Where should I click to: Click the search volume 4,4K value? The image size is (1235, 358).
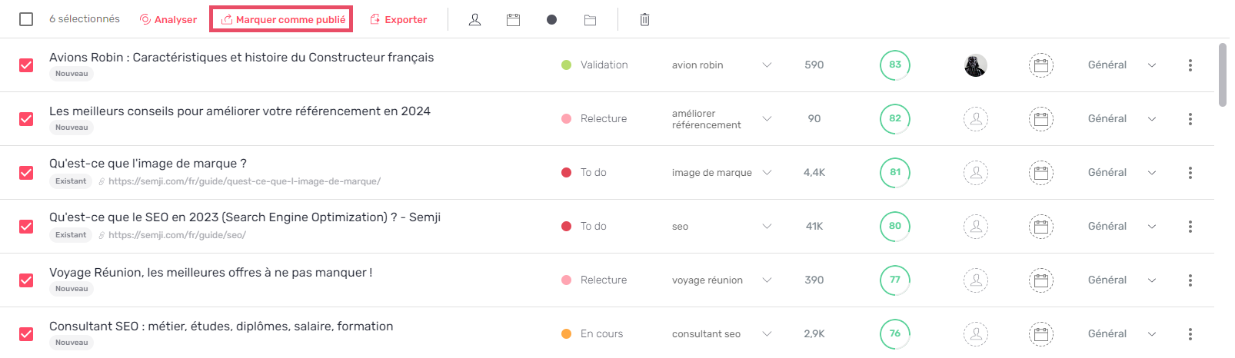(814, 173)
